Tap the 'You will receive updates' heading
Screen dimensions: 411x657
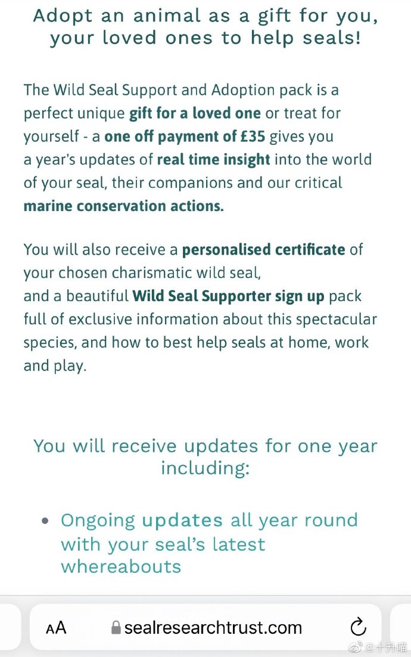[205, 457]
